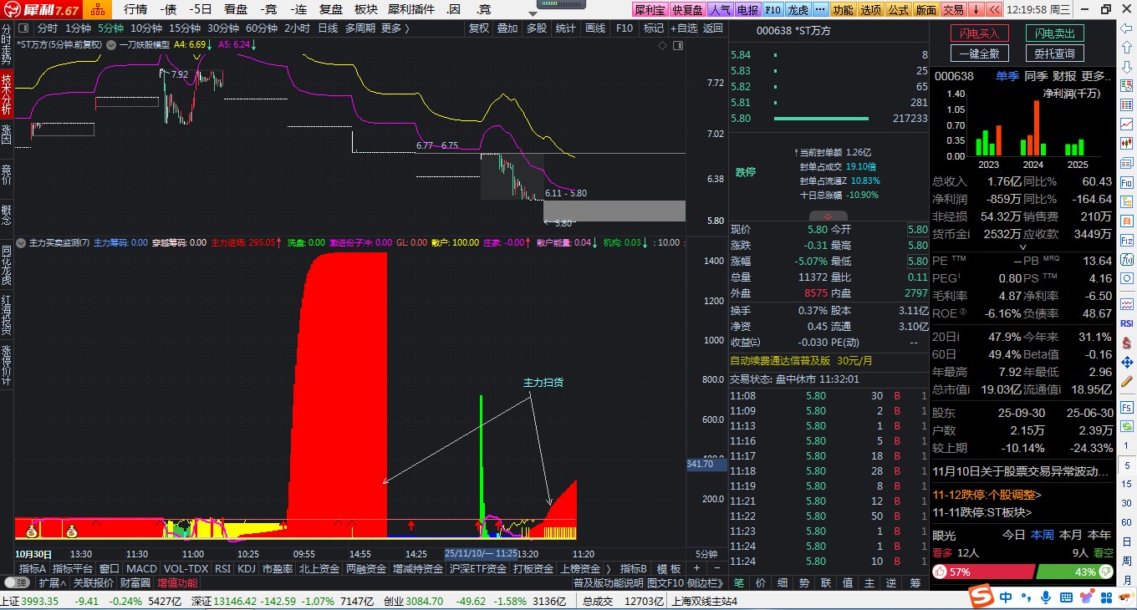
Task: Select the 技术分析 side tab
Action: (7, 94)
